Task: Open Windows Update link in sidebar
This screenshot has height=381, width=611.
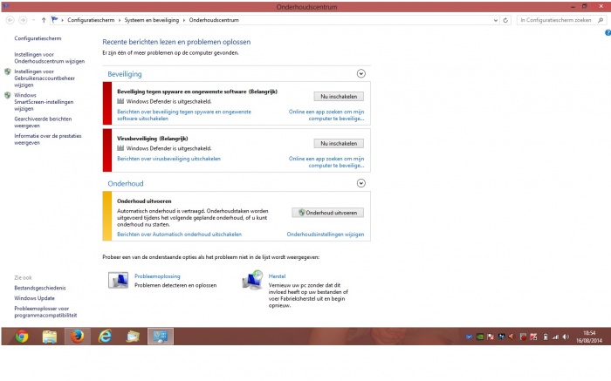Action: 34,298
